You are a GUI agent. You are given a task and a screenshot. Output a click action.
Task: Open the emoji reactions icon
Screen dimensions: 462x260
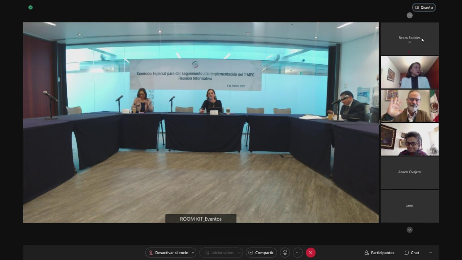[285, 253]
